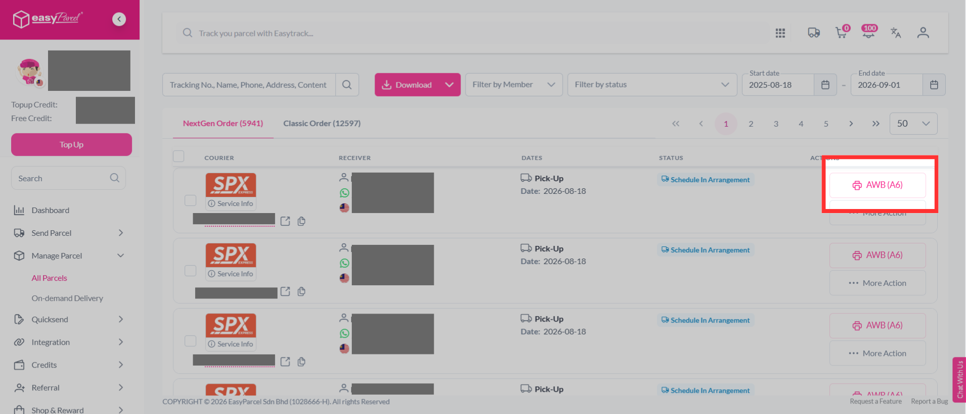Click Service Info on the first parcel
The height and width of the screenshot is (414, 966).
[231, 203]
